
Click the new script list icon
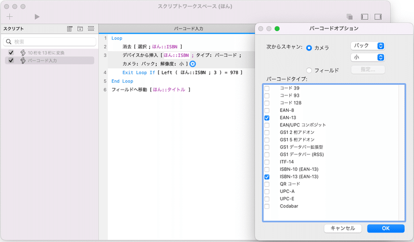70,29
